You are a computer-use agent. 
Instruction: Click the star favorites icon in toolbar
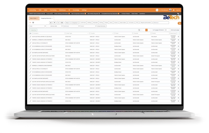click(51, 23)
